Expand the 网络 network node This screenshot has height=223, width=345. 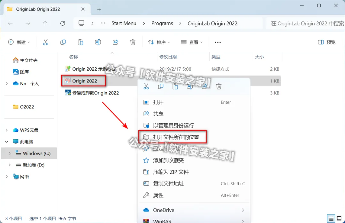coord(7,177)
